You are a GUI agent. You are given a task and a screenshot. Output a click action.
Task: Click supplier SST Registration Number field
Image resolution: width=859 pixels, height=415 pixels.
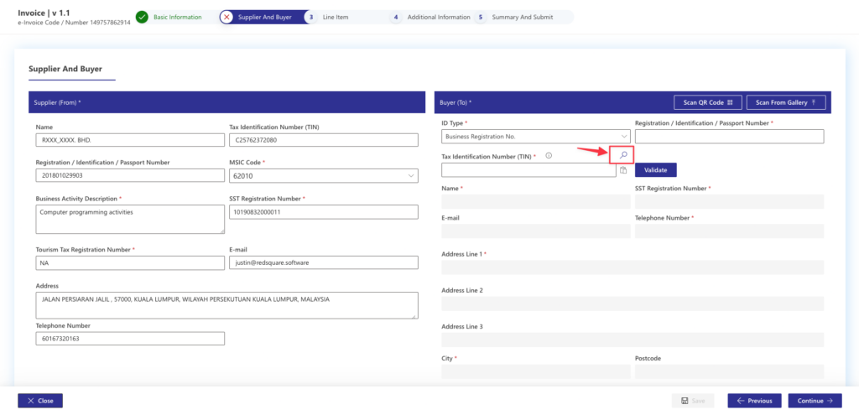coord(323,212)
